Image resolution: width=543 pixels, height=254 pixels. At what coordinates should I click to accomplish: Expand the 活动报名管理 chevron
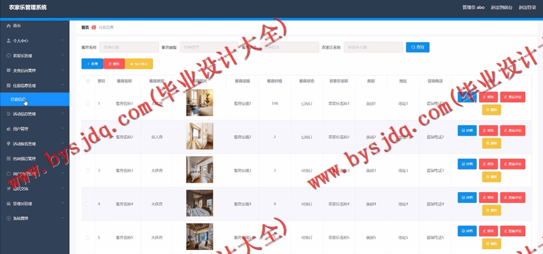pyautogui.click(x=63, y=144)
